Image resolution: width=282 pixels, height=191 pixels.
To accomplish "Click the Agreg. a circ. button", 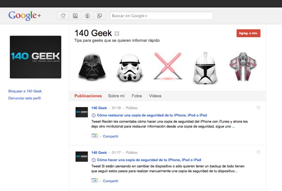I will (248, 33).
